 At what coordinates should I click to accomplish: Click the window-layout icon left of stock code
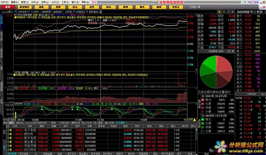pyautogui.click(x=228, y=12)
